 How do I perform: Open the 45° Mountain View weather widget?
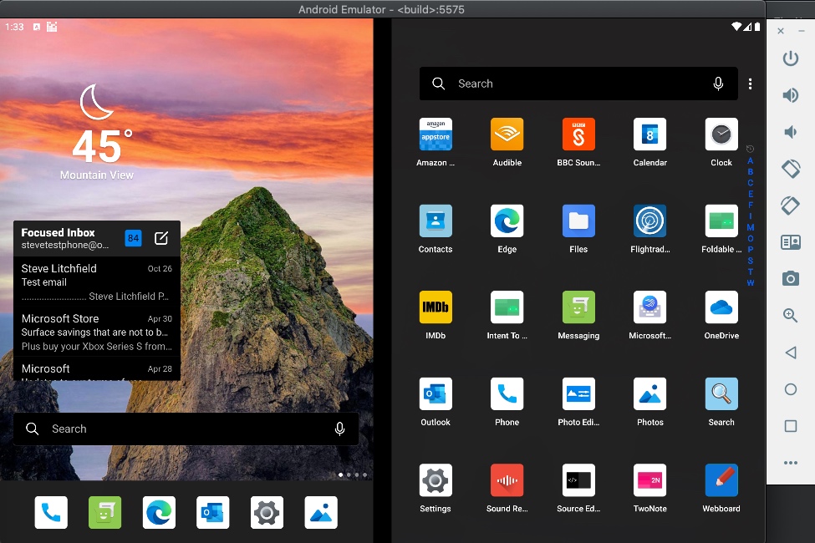[x=98, y=132]
